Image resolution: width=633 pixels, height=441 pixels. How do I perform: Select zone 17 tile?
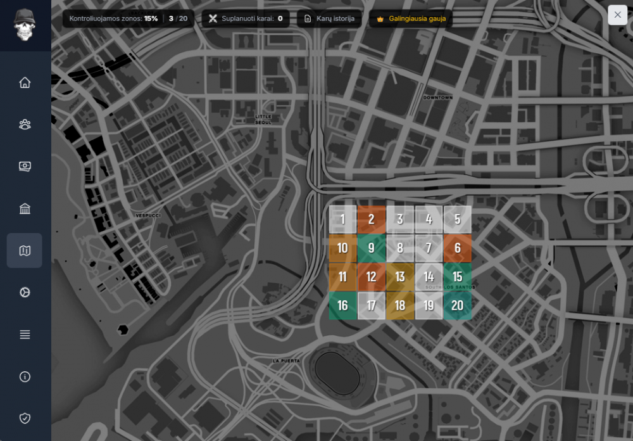pos(372,305)
